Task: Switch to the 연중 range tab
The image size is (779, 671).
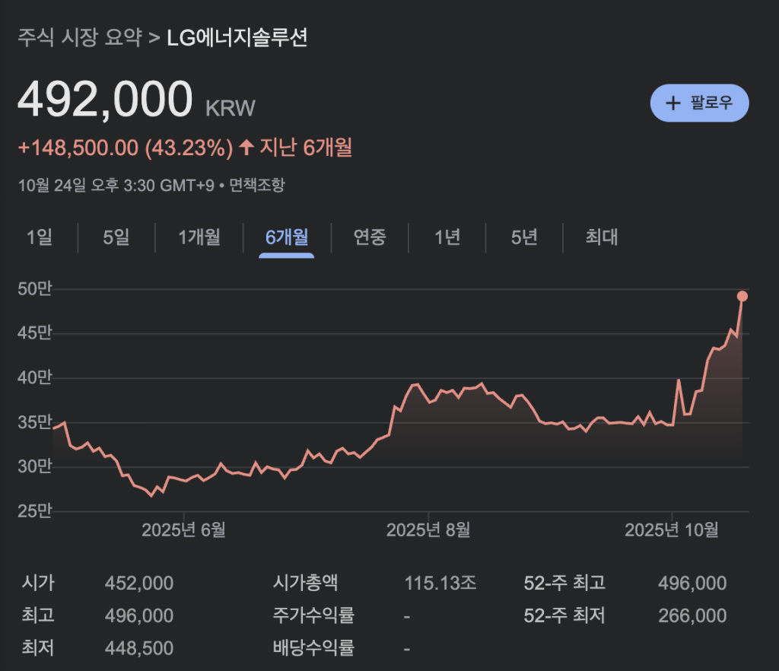Action: (370, 237)
